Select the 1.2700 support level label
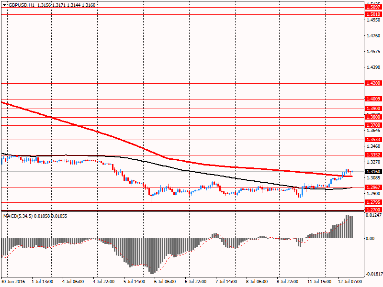 click(373, 210)
